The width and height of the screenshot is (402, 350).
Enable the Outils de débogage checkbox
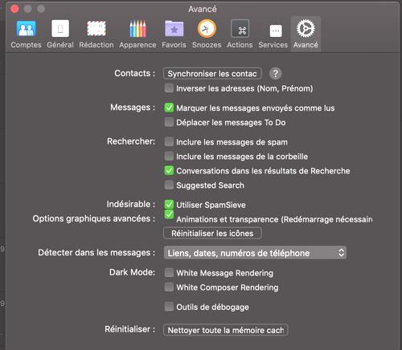click(169, 307)
